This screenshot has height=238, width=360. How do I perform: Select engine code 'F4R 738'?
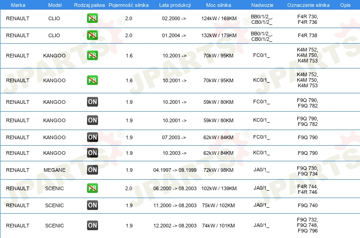308,35
